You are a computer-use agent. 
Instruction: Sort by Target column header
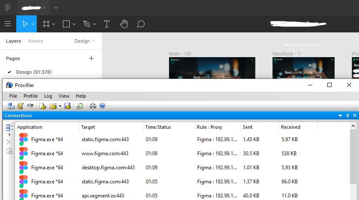pos(111,127)
